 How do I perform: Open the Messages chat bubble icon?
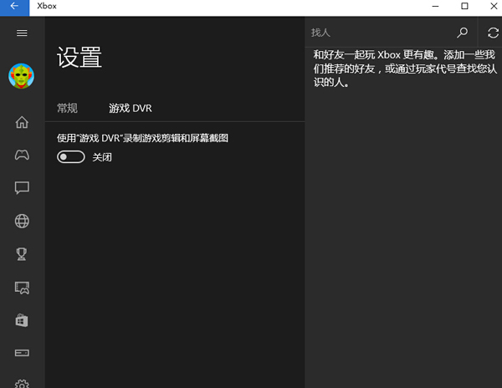click(x=23, y=188)
